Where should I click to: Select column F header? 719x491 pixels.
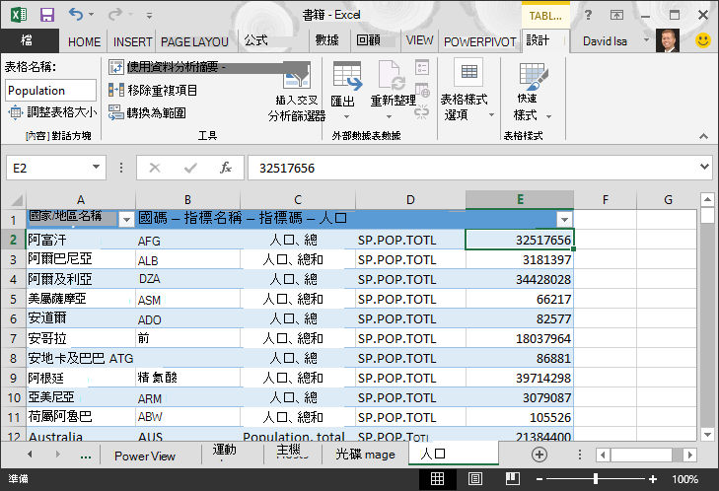[606, 200]
